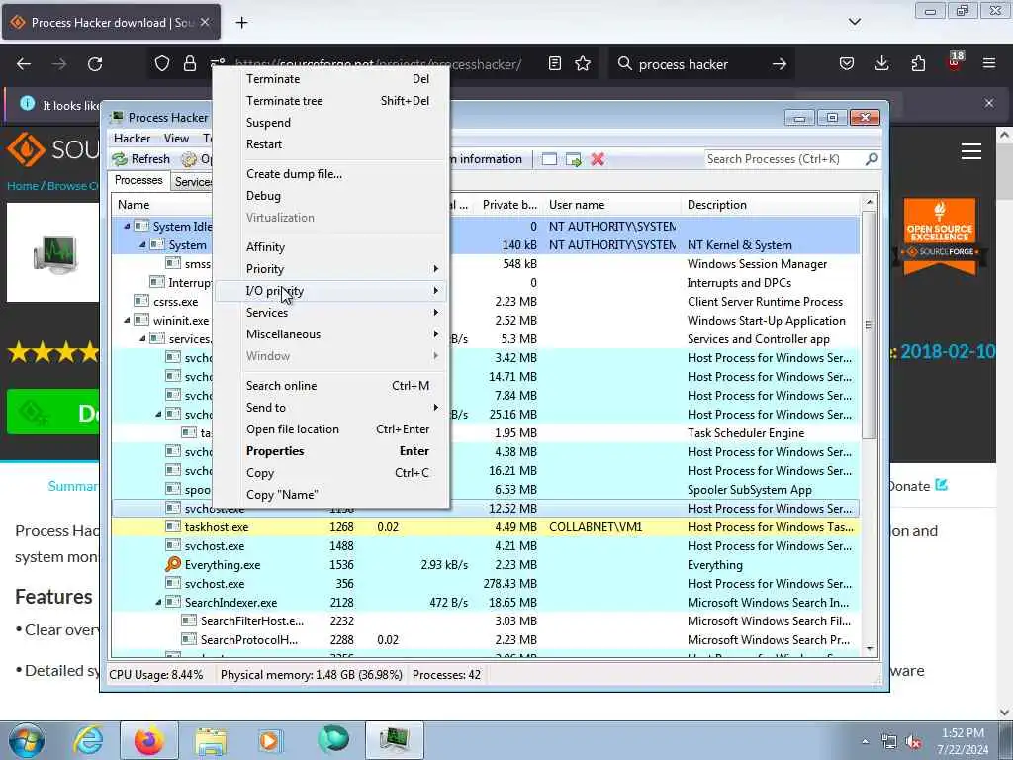The width and height of the screenshot is (1013, 760).
Task: Open SourceForge site hamburger menu
Action: 971,151
